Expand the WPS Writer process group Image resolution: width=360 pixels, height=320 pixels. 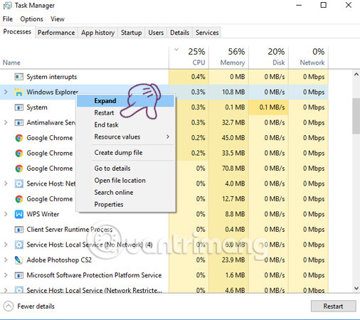click(6, 214)
